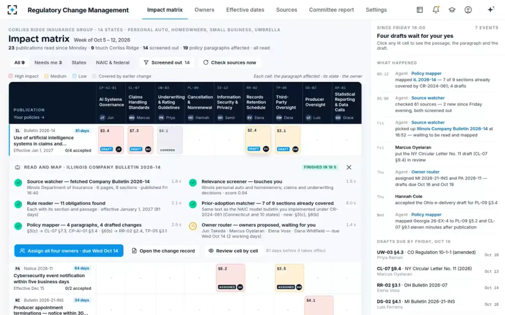Open the sparkle AI assistant icon

(x=491, y=10)
